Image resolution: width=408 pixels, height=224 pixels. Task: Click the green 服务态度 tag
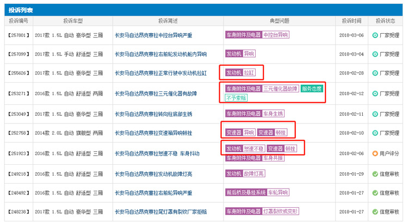(312, 89)
